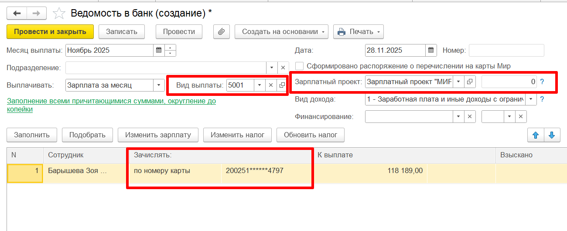Move row down with blue arrow
The image size is (567, 231).
(552, 135)
